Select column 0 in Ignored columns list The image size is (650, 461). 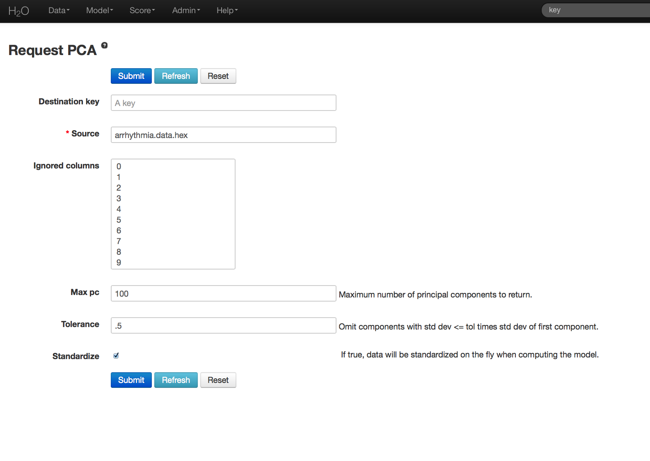[119, 166]
